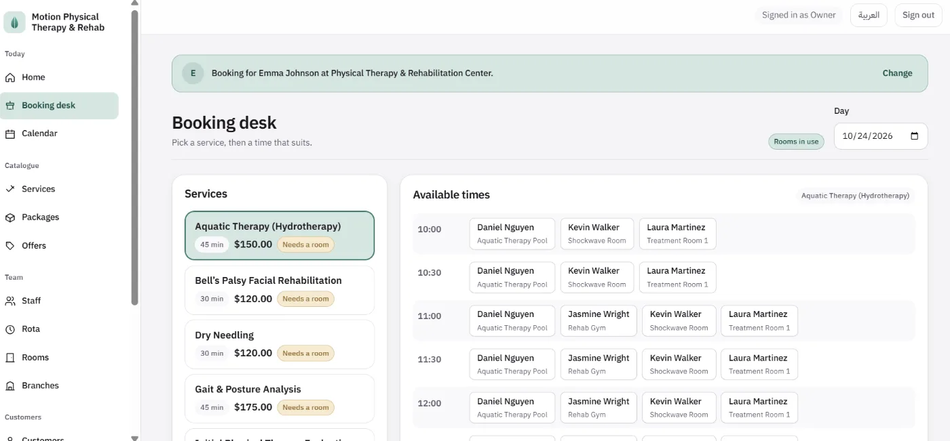The image size is (950, 441).
Task: Reserve Laura Martinez at 12:00
Action: [x=759, y=408]
